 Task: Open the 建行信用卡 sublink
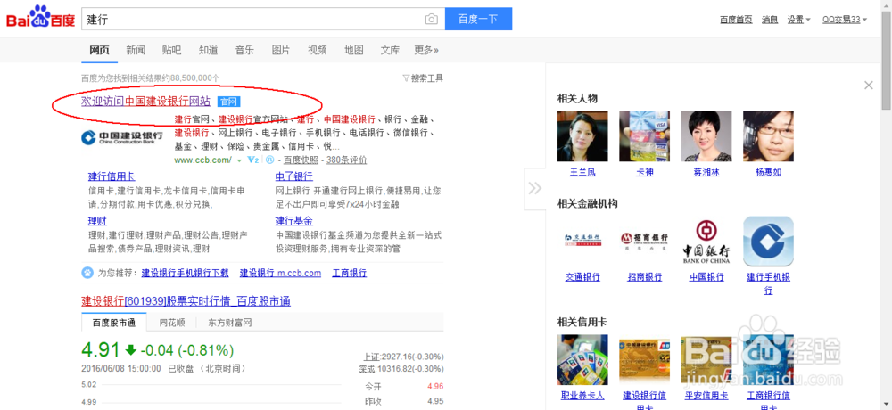(111, 176)
